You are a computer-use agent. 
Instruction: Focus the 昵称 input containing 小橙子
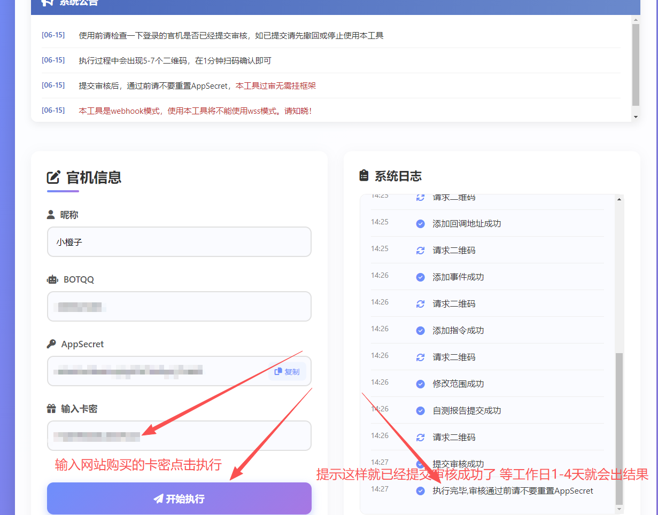coord(179,242)
